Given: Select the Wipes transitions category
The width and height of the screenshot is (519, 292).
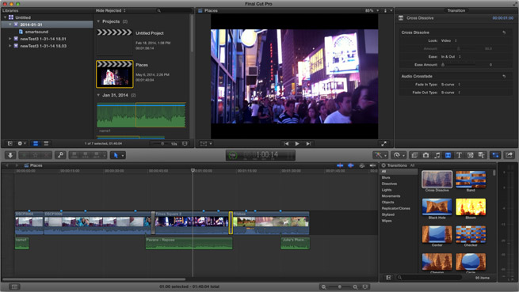Looking at the screenshot, I should pyautogui.click(x=387, y=221).
